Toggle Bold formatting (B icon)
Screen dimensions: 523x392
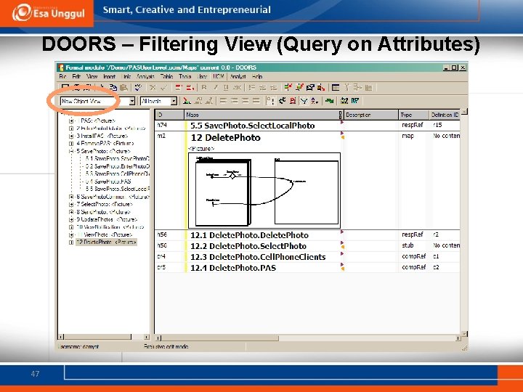click(204, 88)
